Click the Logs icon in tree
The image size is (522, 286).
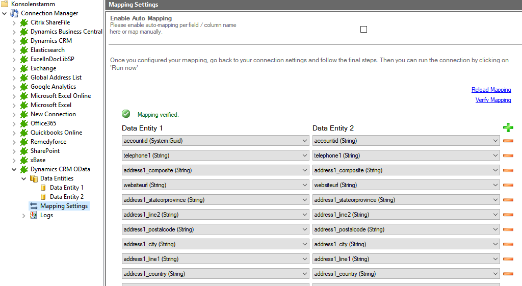tap(34, 215)
